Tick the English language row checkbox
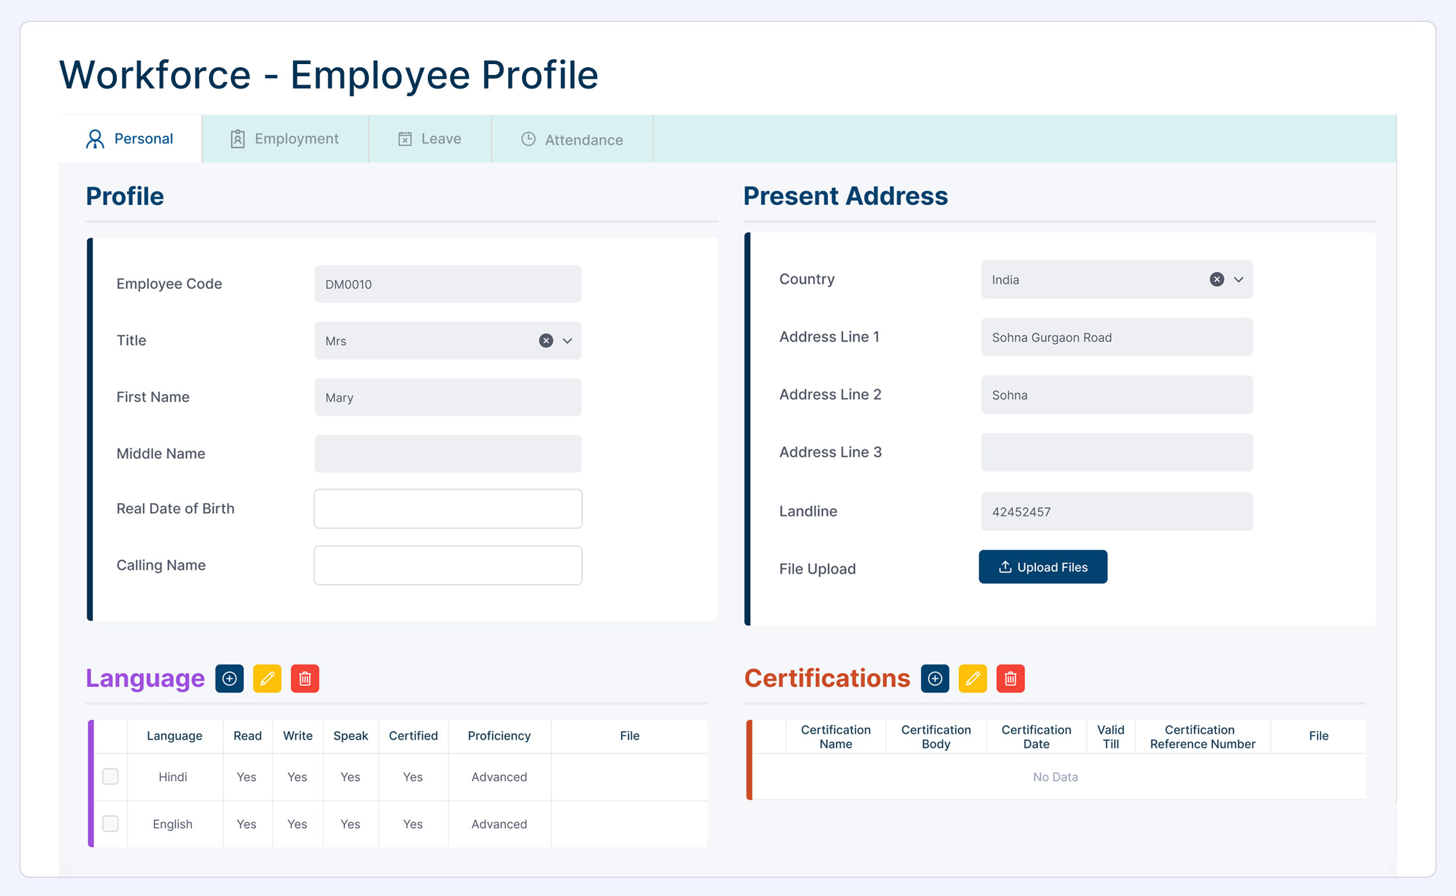This screenshot has height=896, width=1456. pyautogui.click(x=110, y=824)
